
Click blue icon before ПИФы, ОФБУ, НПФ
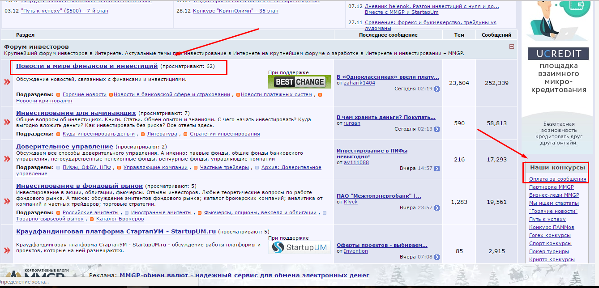pyautogui.click(x=58, y=168)
